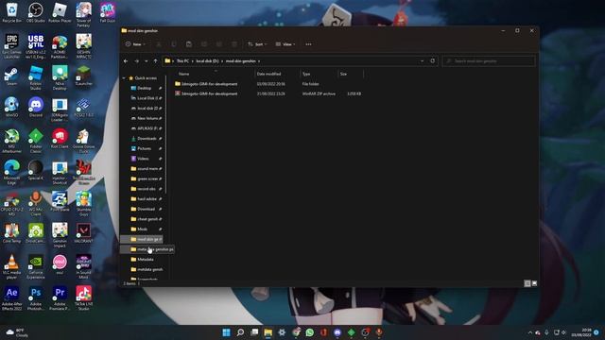Open Metadata folder in sidebar
The height and width of the screenshot is (340, 605).
click(145, 260)
